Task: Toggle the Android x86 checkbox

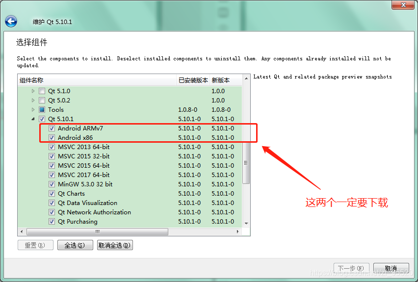Action: (52, 138)
